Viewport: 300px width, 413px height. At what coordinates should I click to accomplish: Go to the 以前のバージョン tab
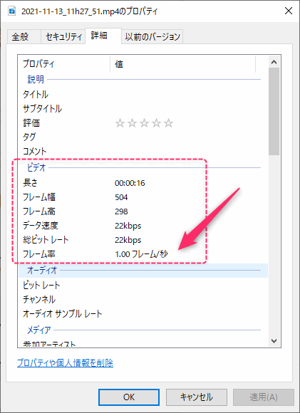tap(152, 36)
